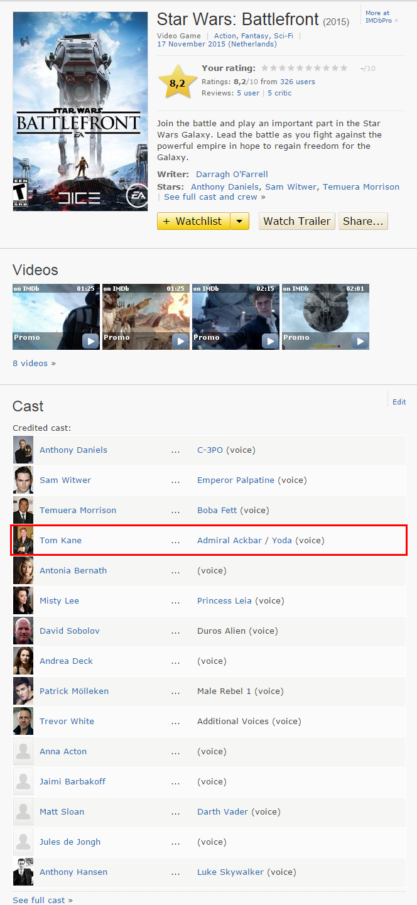The height and width of the screenshot is (905, 417).
Task: Click Patrick Mölleken's headshot photo
Action: click(x=23, y=691)
